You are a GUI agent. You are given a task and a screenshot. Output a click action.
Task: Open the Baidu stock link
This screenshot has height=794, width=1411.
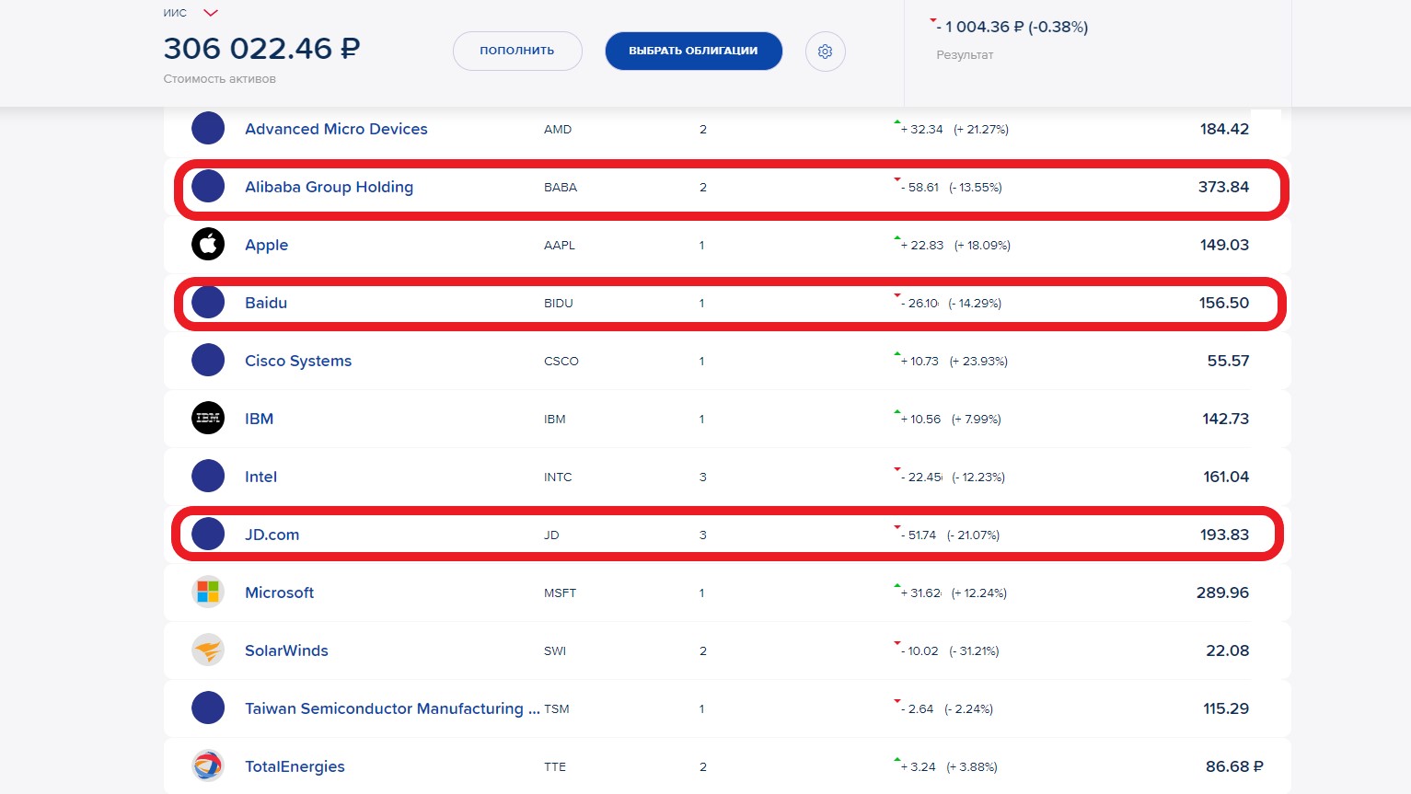click(266, 303)
